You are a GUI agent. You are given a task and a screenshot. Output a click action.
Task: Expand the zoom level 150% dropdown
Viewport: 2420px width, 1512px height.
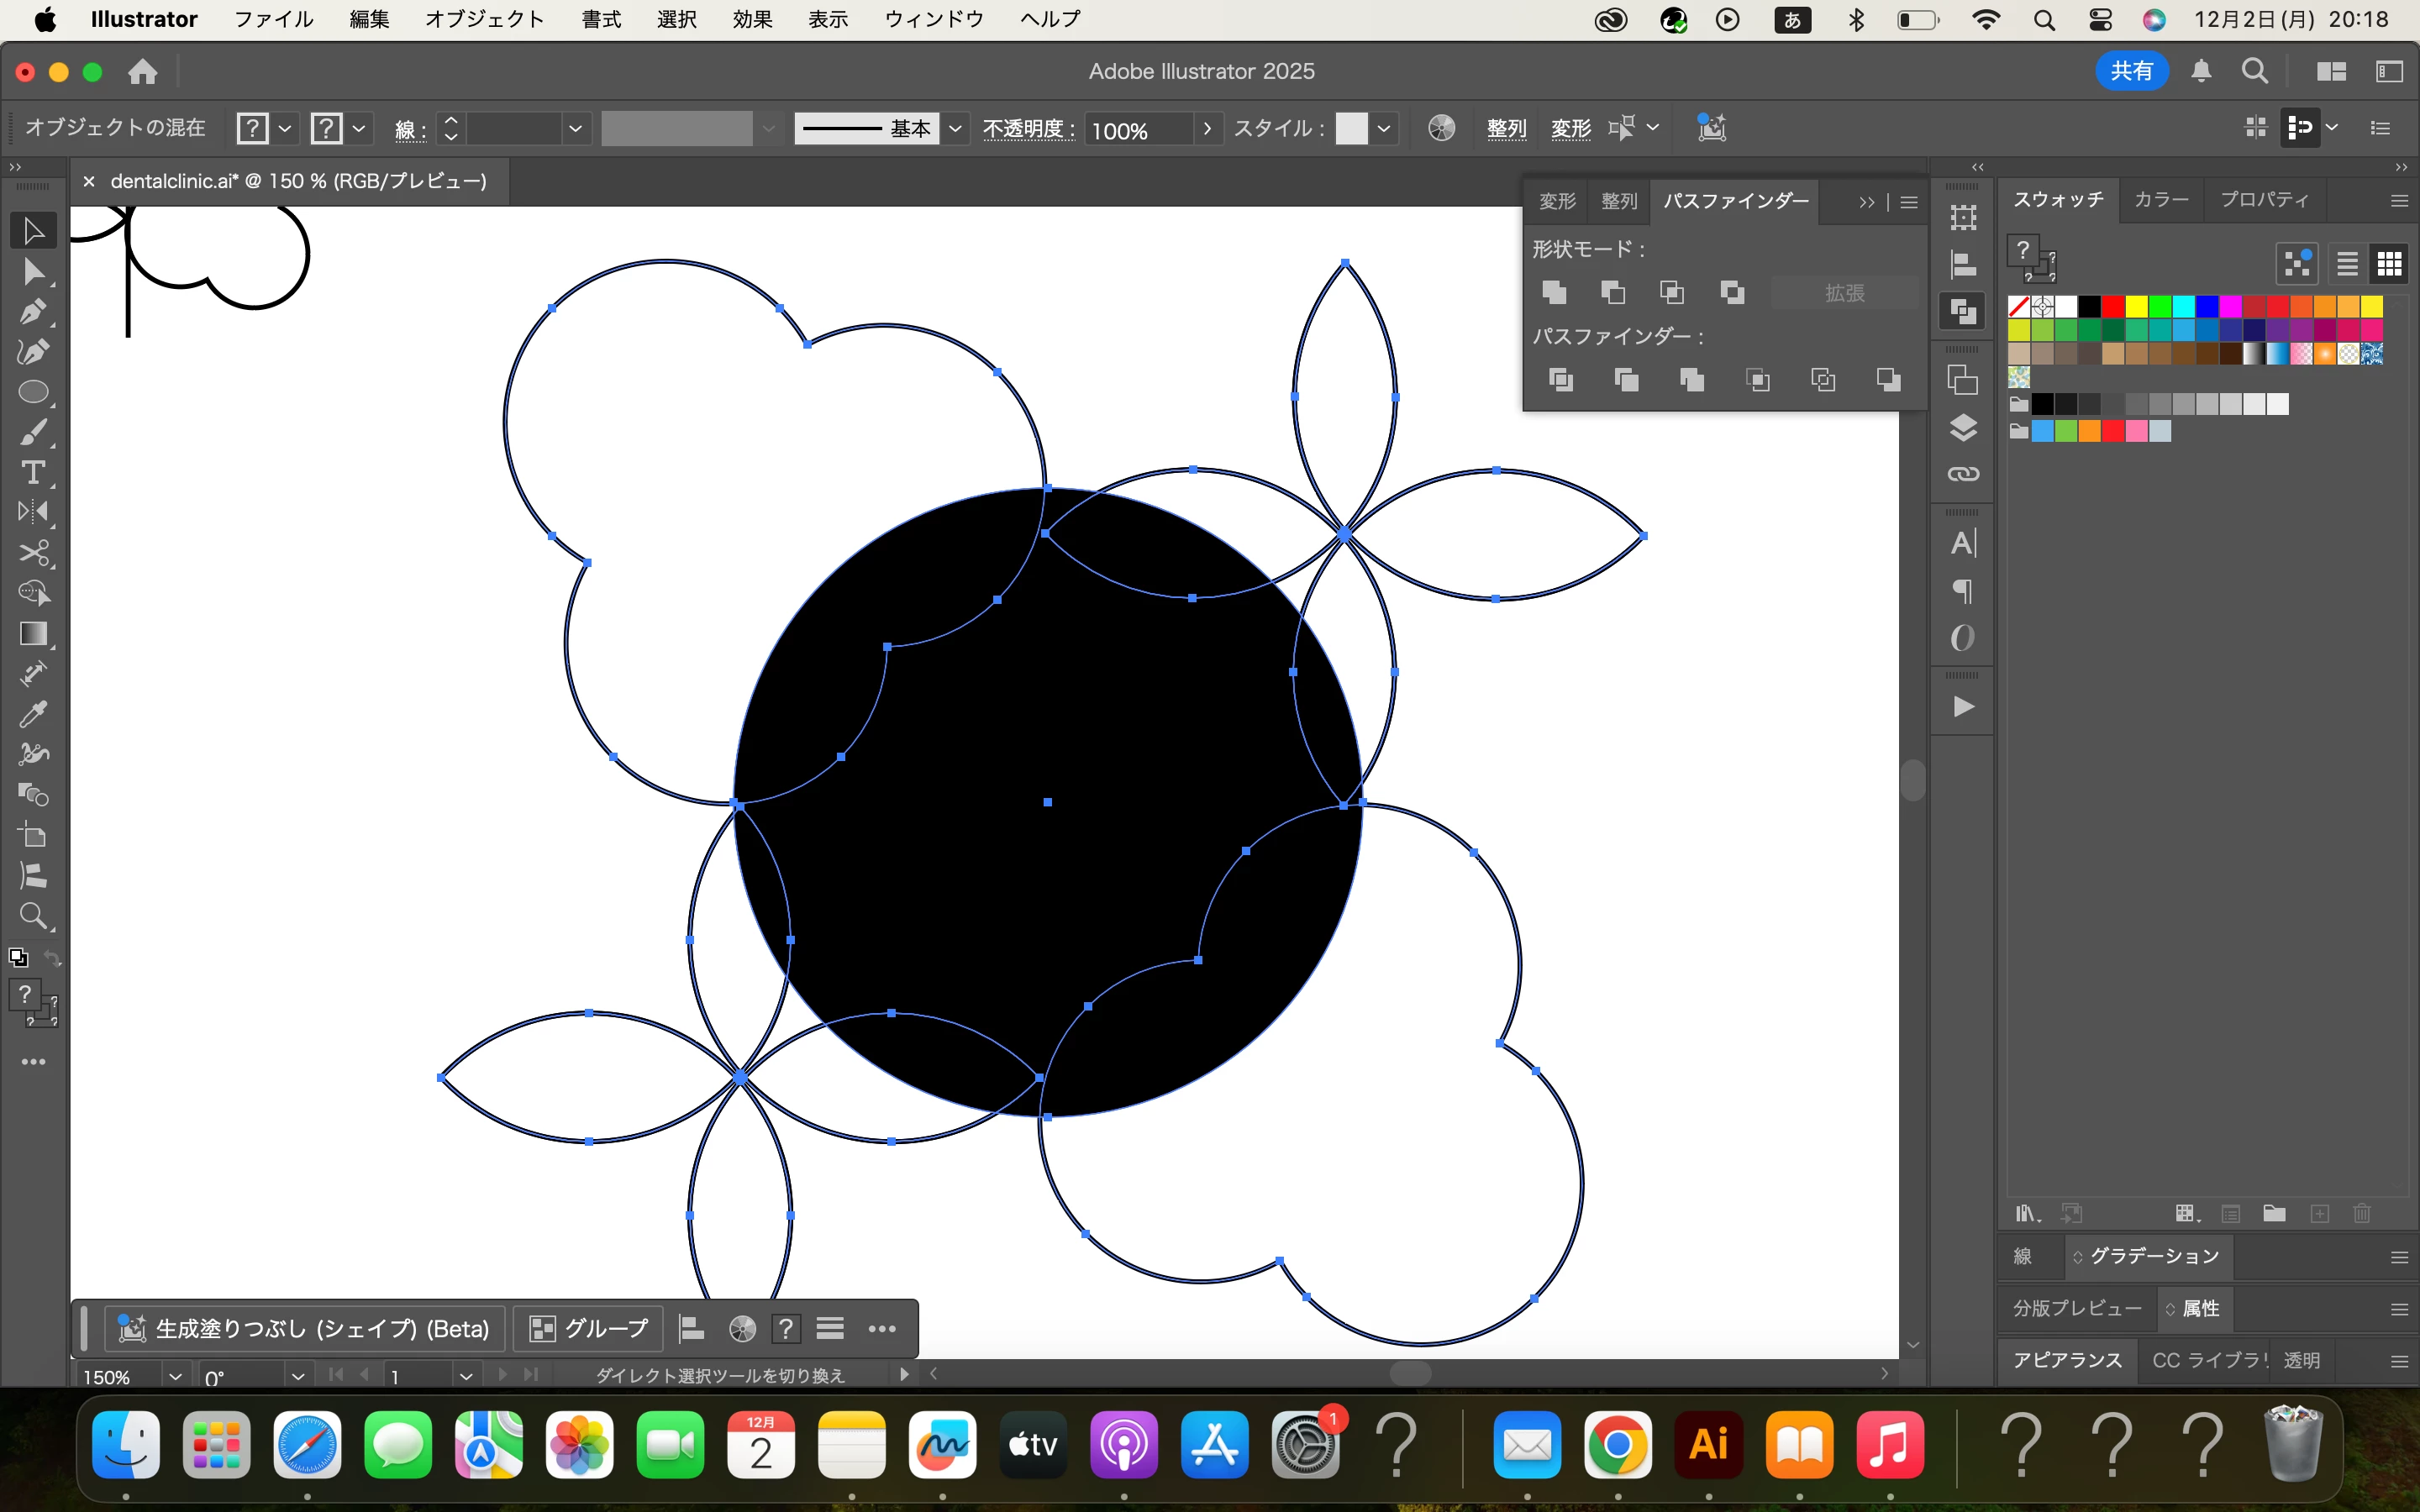pyautogui.click(x=175, y=1376)
